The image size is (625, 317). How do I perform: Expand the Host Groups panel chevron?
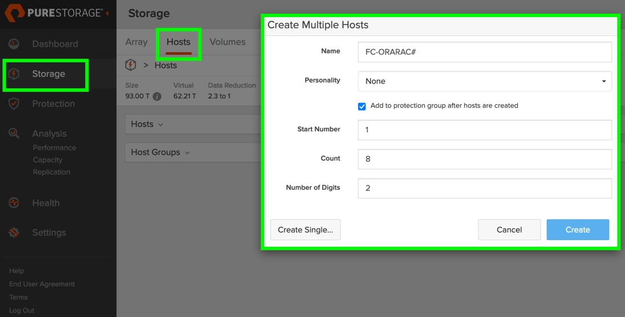click(x=187, y=152)
